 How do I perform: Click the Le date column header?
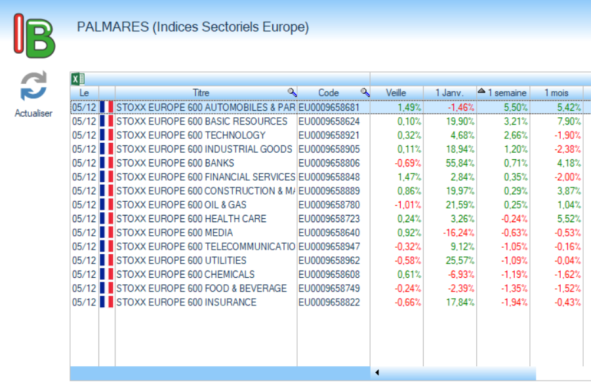point(84,93)
